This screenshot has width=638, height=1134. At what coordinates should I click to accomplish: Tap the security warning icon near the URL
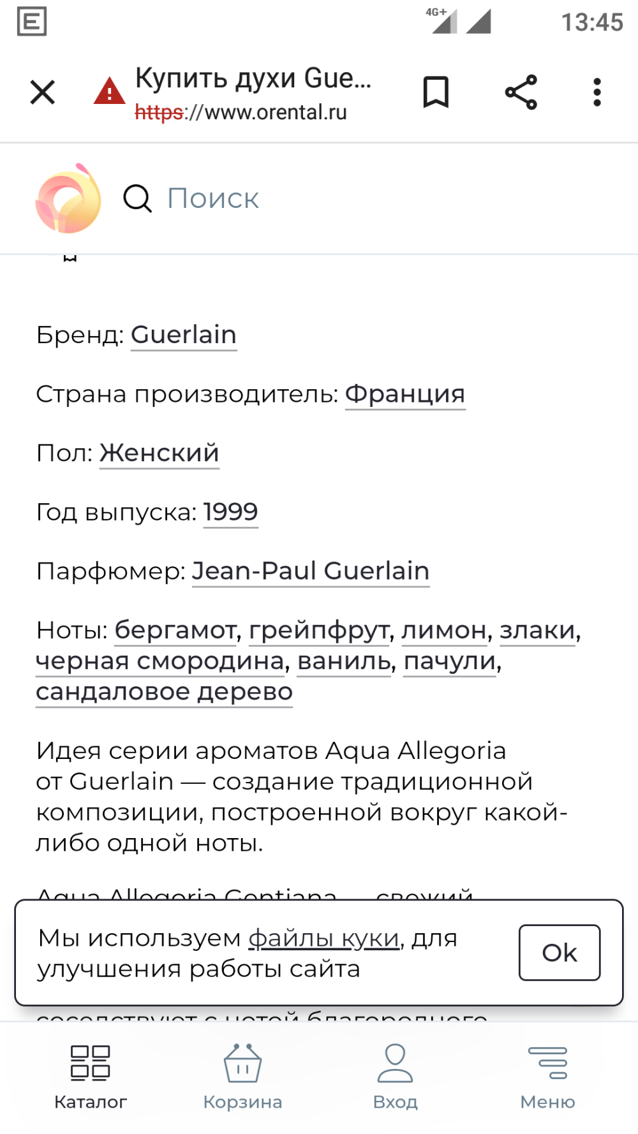[x=109, y=91]
